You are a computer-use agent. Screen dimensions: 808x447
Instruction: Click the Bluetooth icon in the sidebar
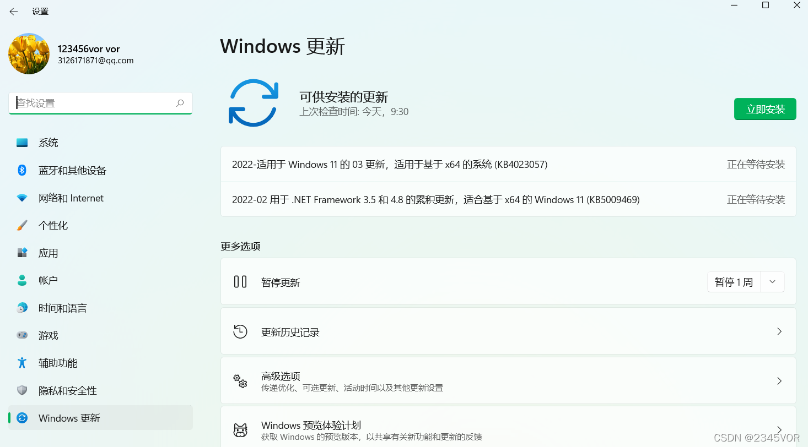click(x=22, y=170)
